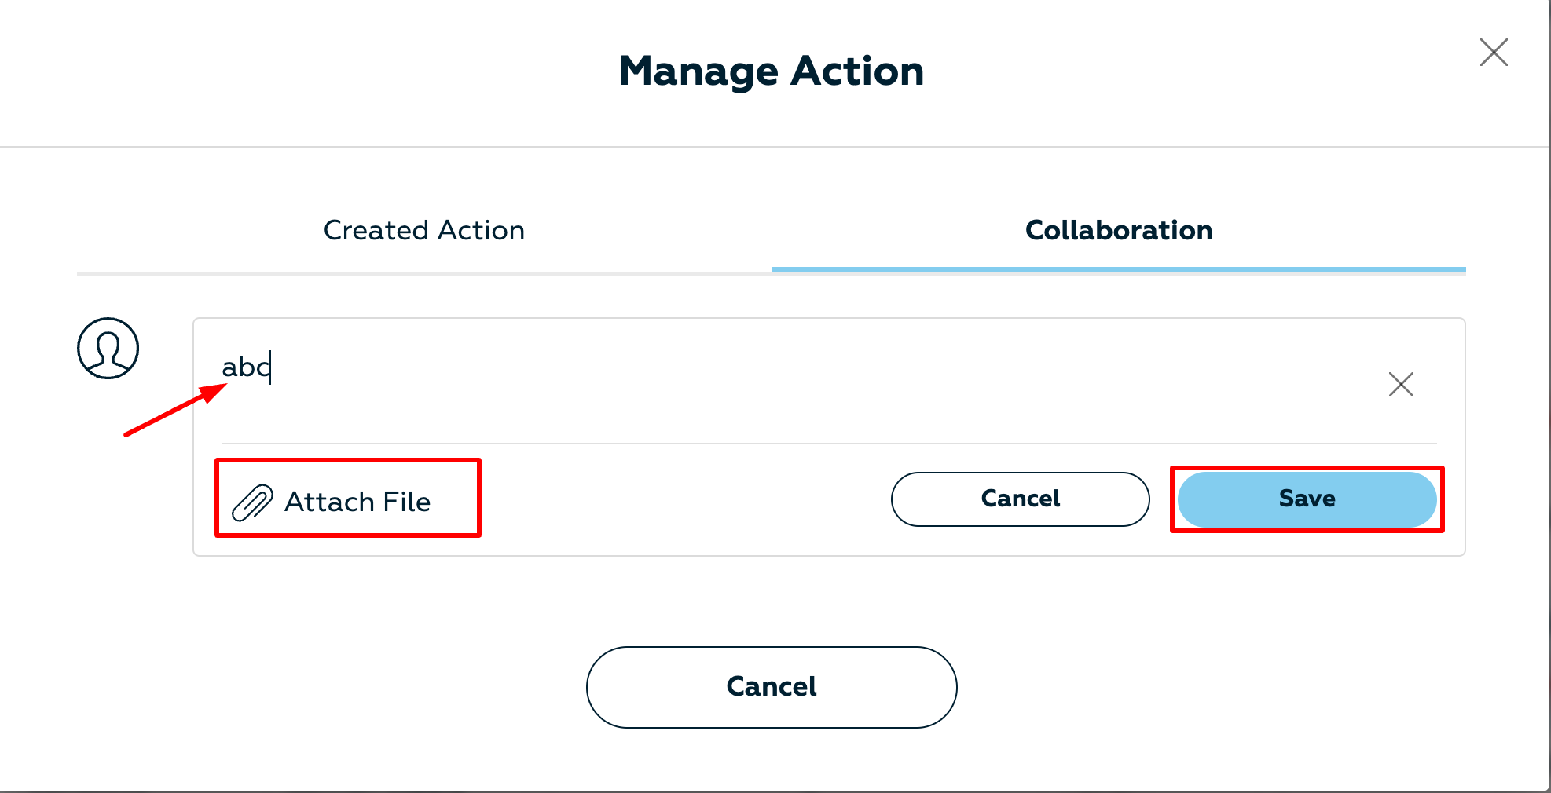
Task: Click the Manage Action heading
Action: pos(772,71)
